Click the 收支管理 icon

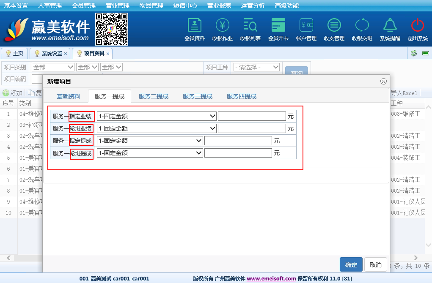334,29
